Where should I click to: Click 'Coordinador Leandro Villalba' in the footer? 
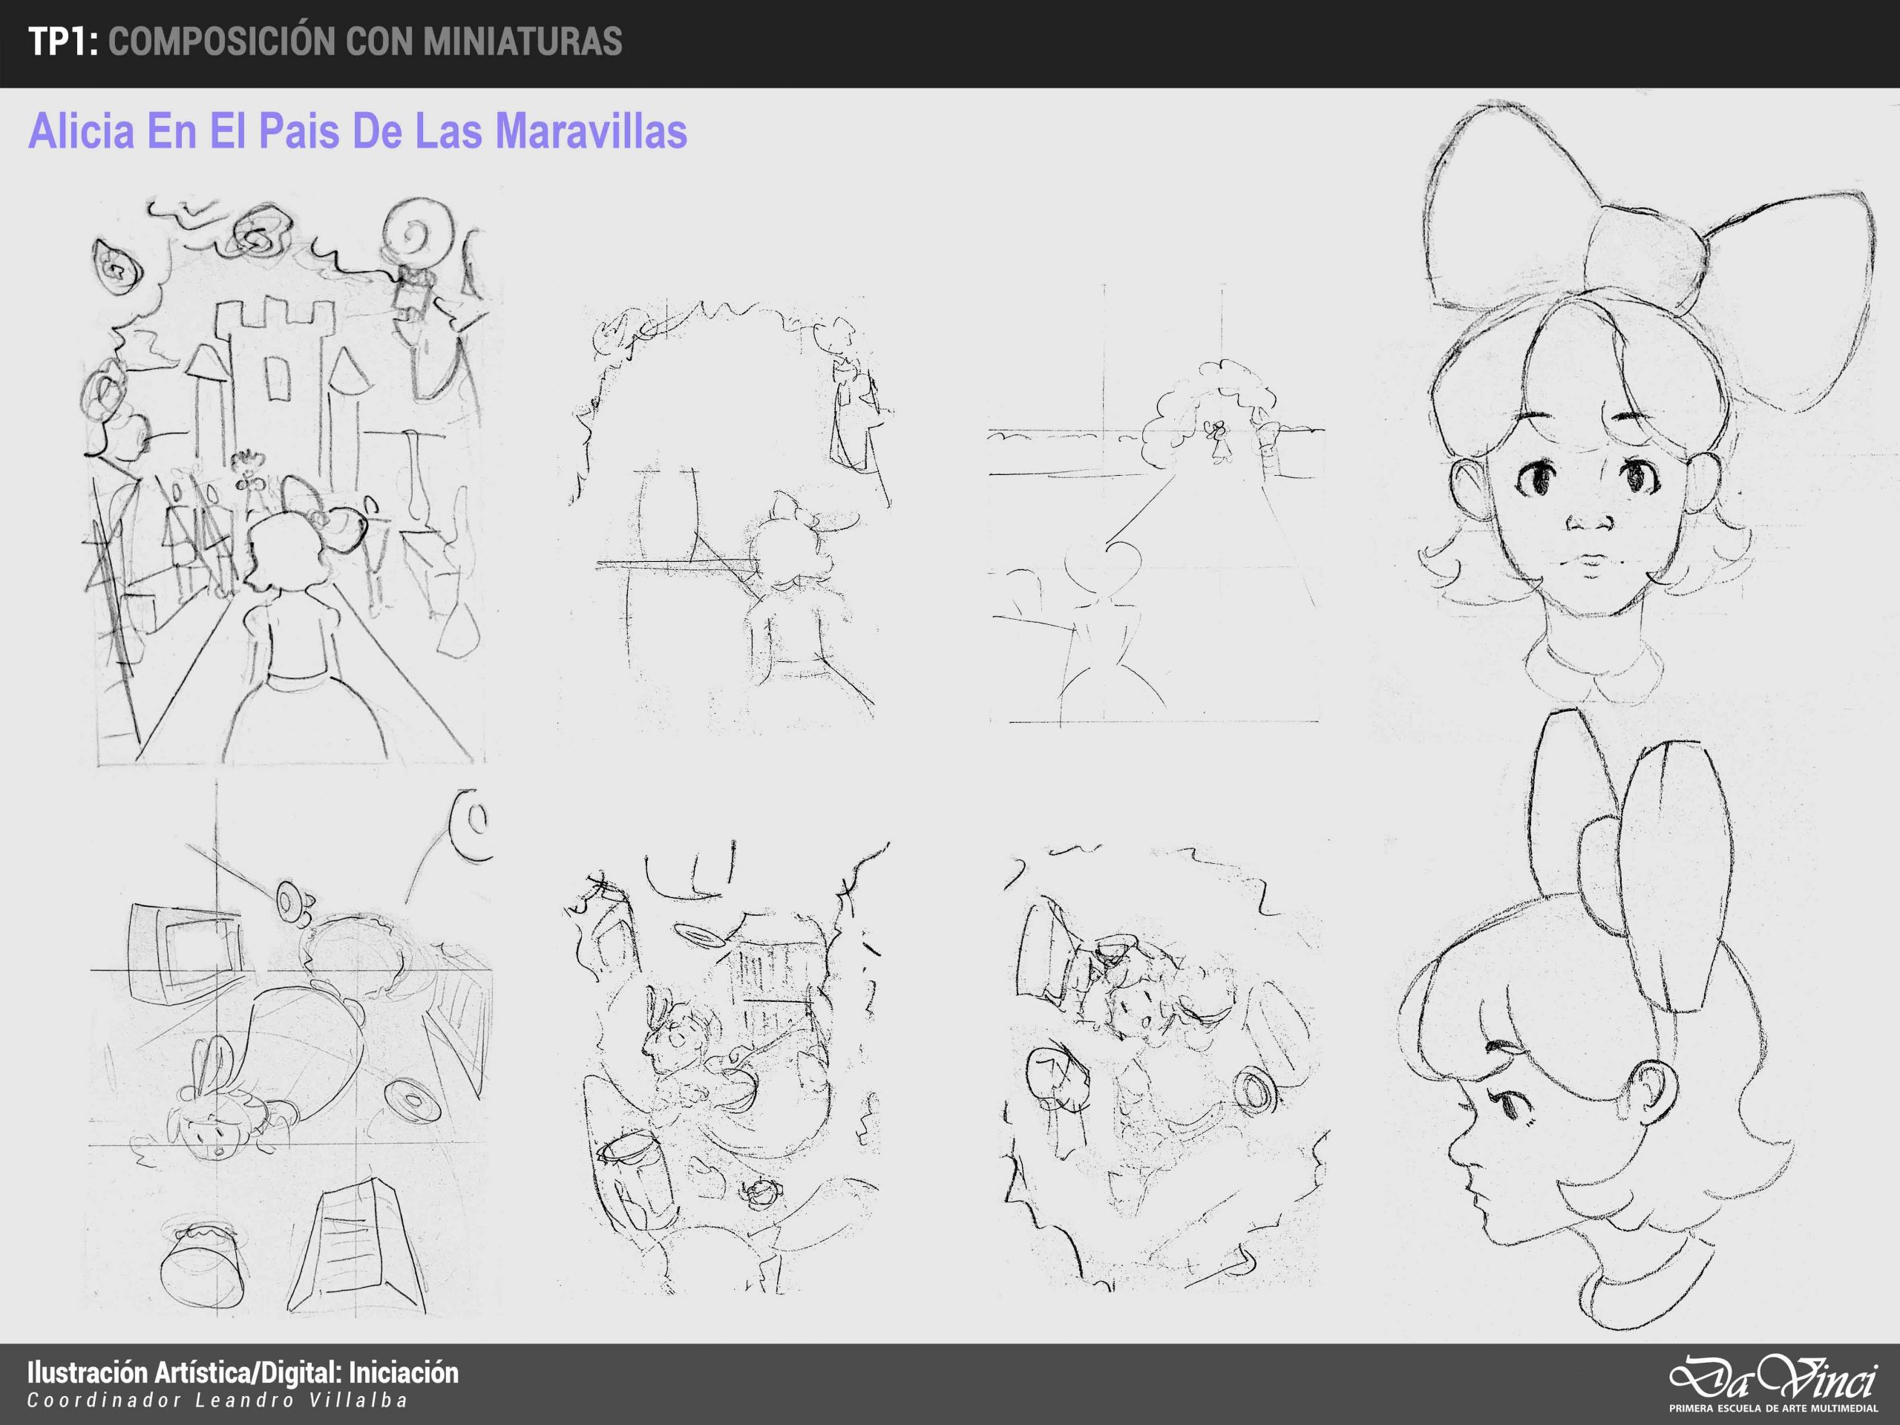(x=217, y=1401)
